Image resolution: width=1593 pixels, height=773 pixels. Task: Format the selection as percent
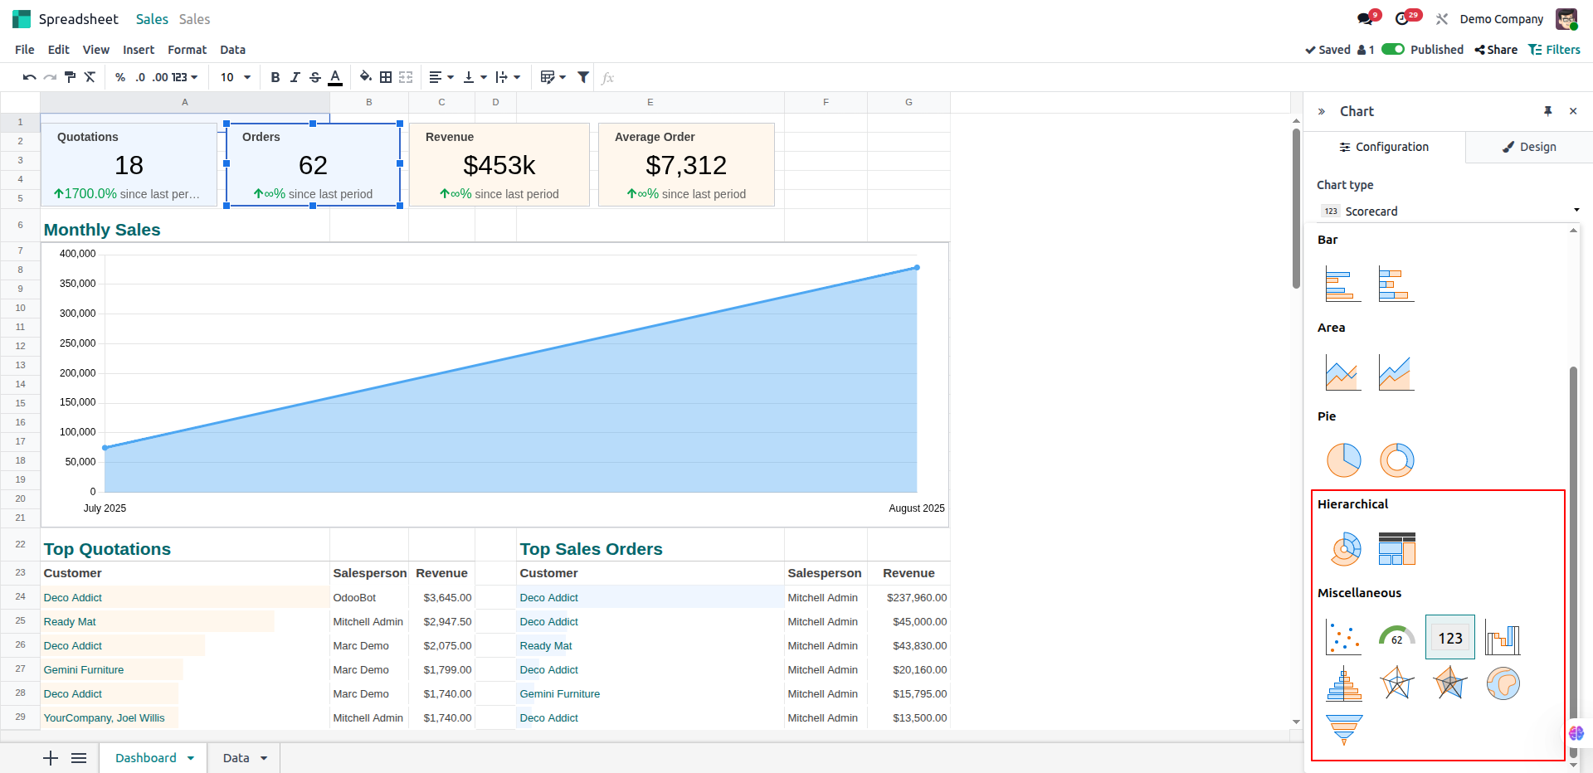pyautogui.click(x=120, y=77)
